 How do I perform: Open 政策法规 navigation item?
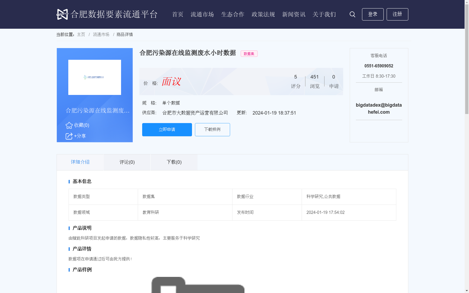[263, 14]
